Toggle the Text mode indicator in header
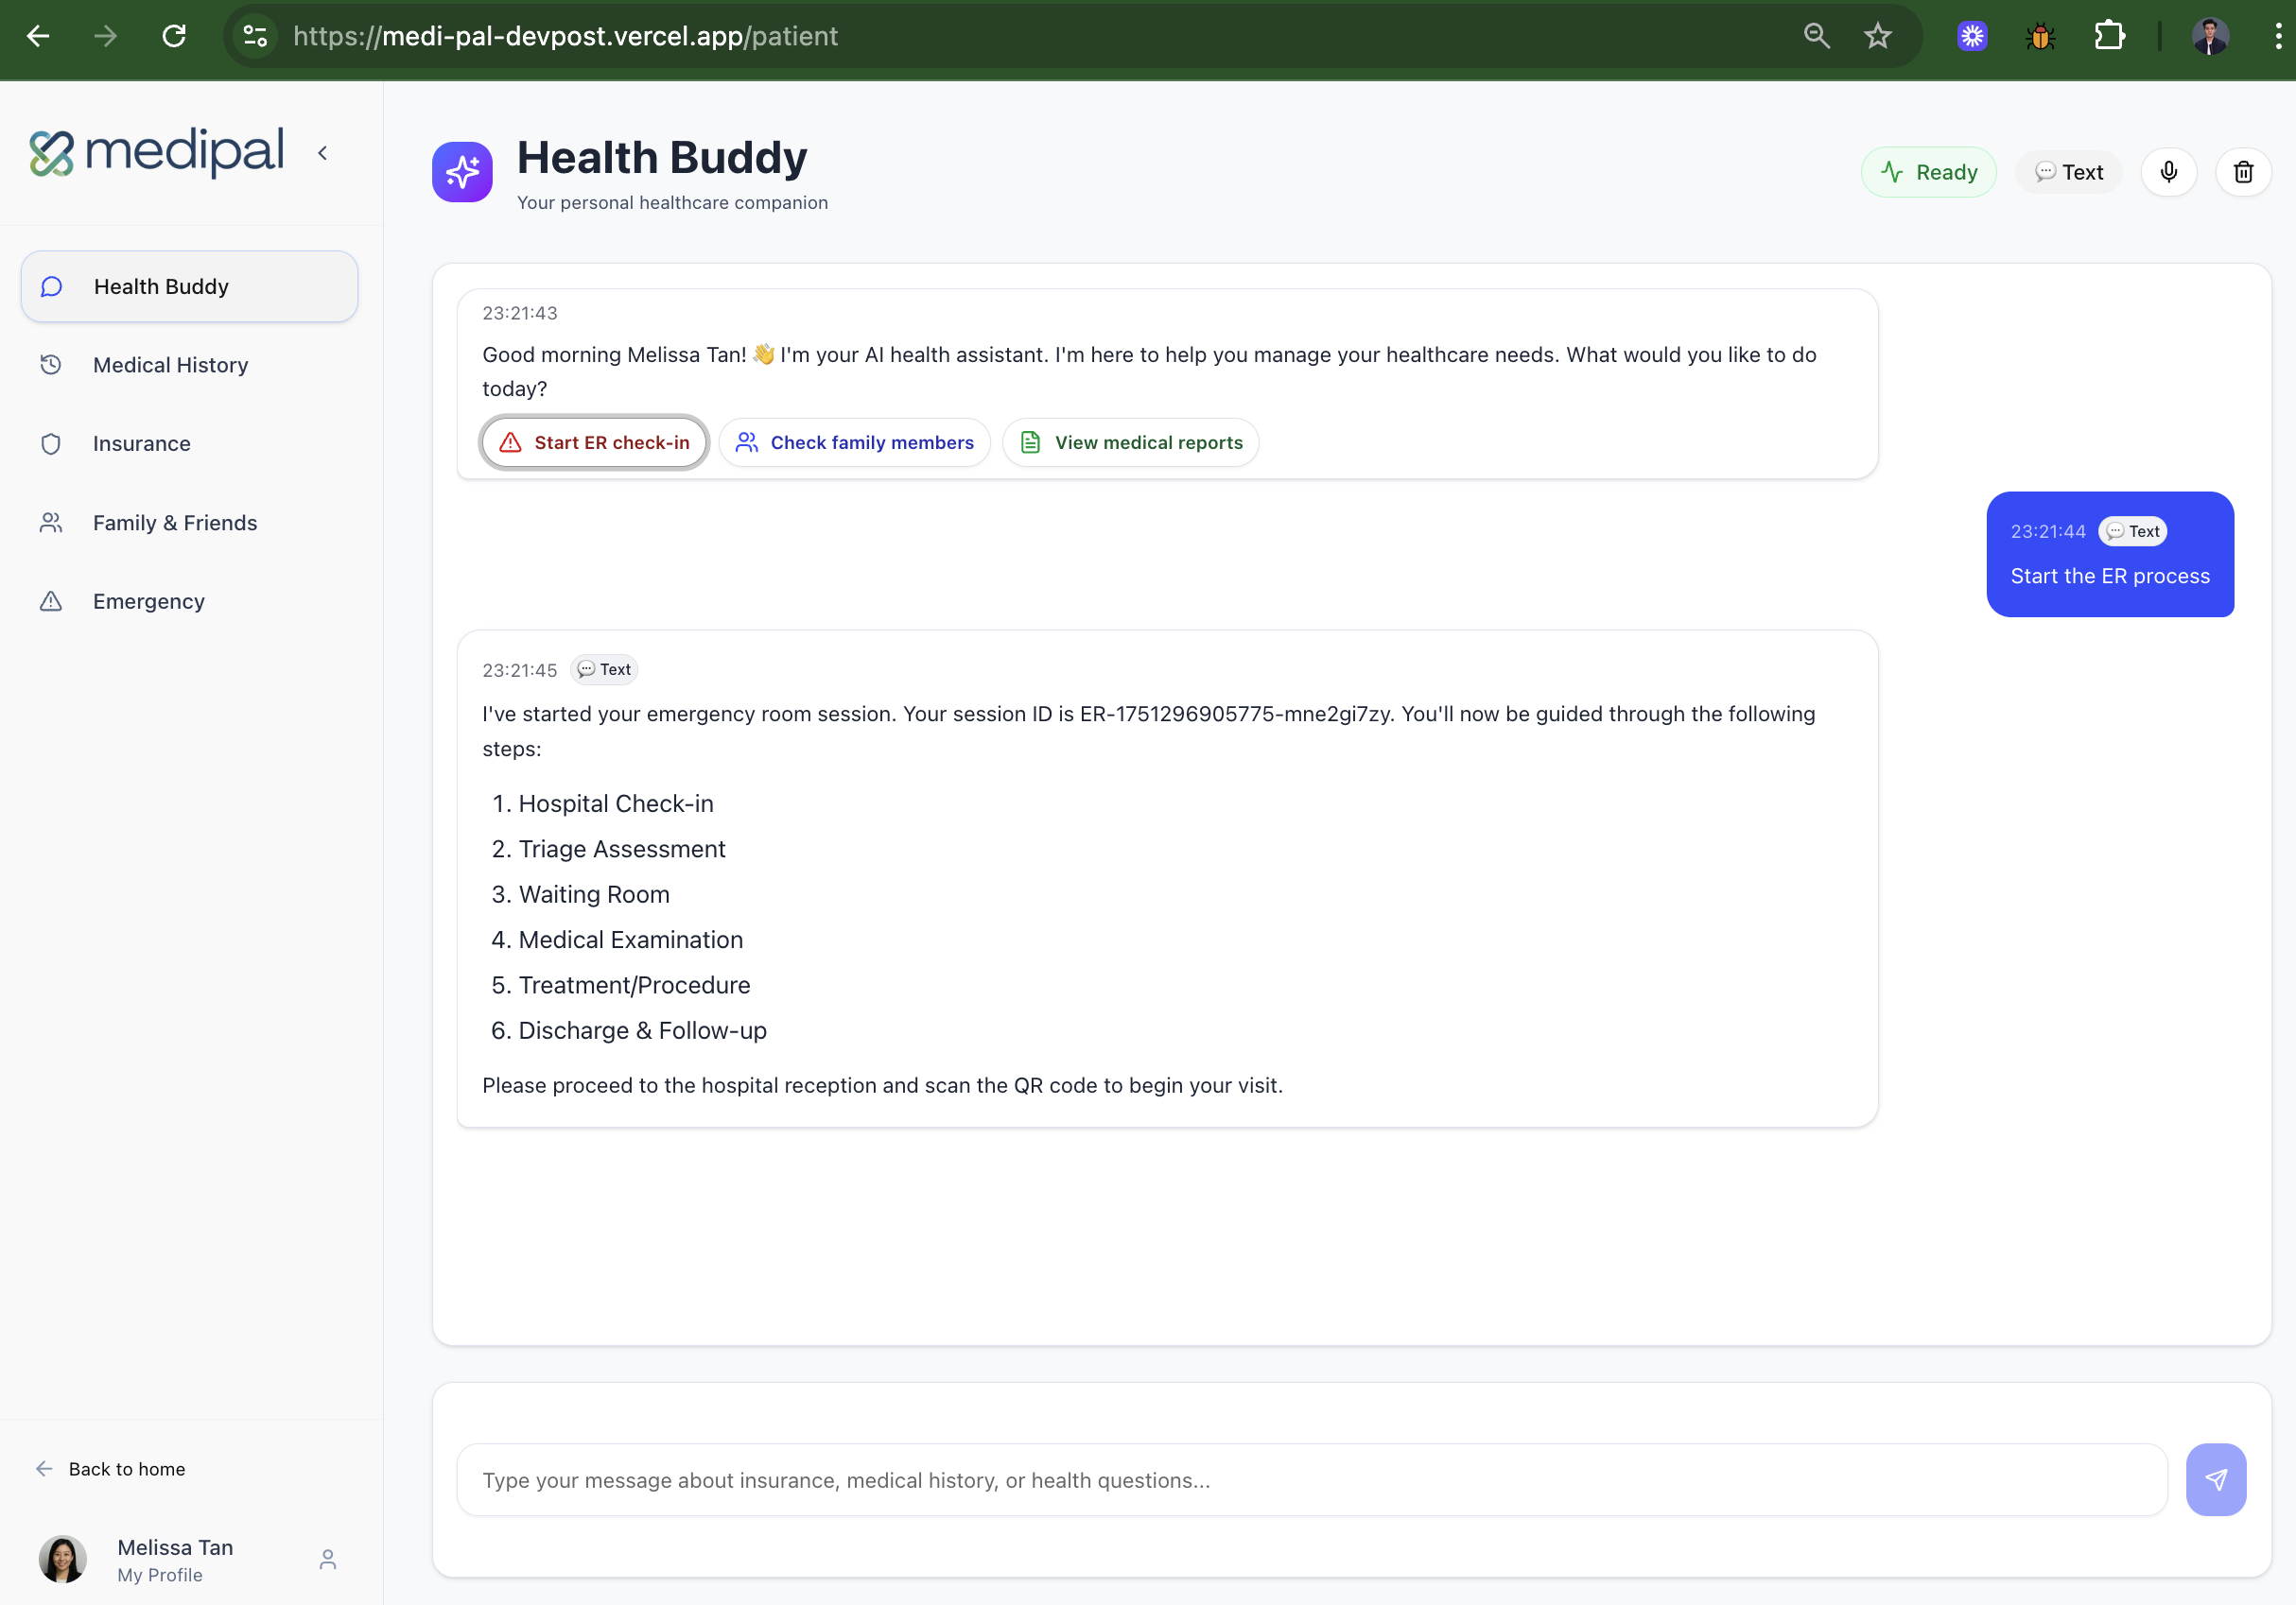Image resolution: width=2296 pixels, height=1605 pixels. pyautogui.click(x=2068, y=172)
